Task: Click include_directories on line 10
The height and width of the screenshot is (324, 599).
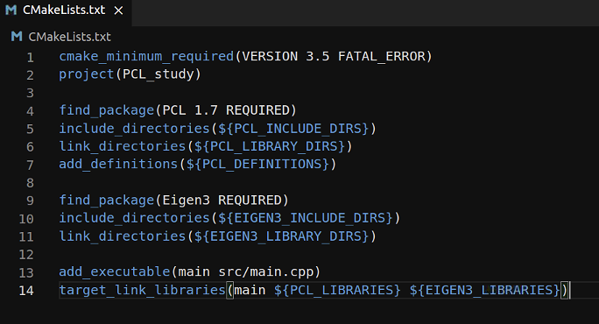Action: 135,218
